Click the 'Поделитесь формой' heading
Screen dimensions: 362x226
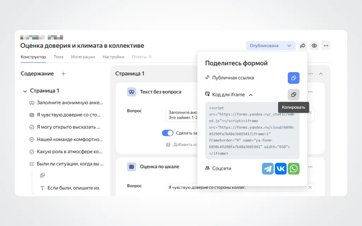[237, 63]
